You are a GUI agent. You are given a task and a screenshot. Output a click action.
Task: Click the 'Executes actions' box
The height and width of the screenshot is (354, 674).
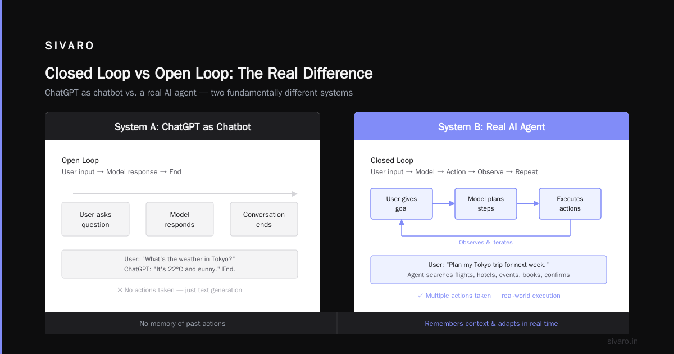570,203
